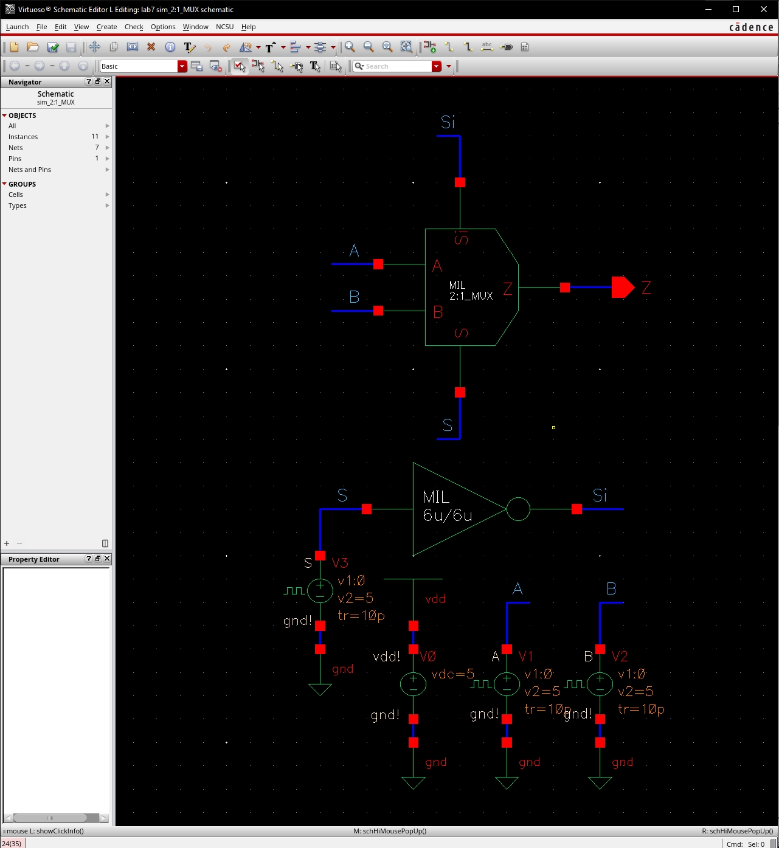
Task: Click the Move (four-arrow) toolbar icon
Action: (94, 47)
